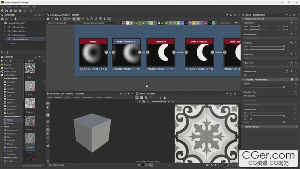Select the Creased noise thumbnail
This screenshot has width=300, height=169.
point(30,141)
